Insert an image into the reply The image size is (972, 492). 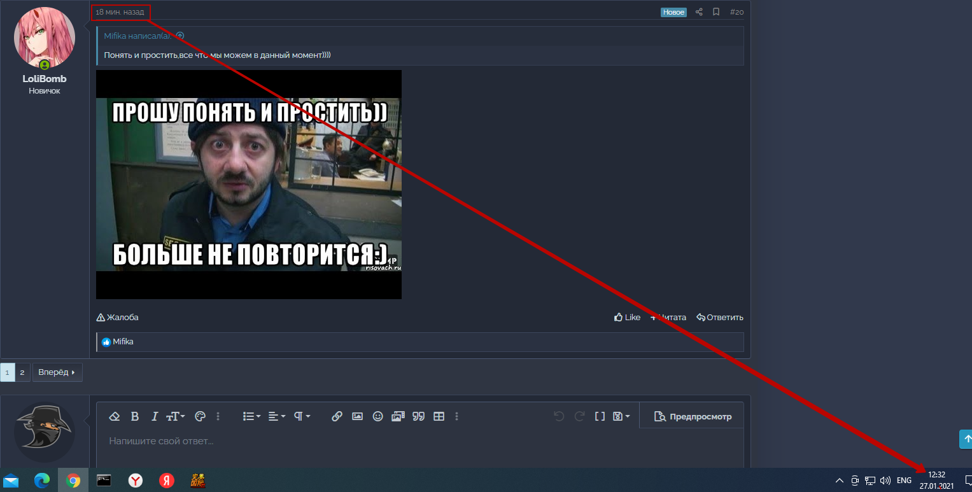357,416
